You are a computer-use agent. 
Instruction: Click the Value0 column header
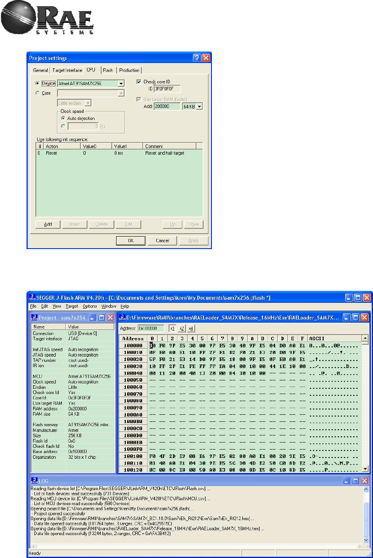[97, 146]
